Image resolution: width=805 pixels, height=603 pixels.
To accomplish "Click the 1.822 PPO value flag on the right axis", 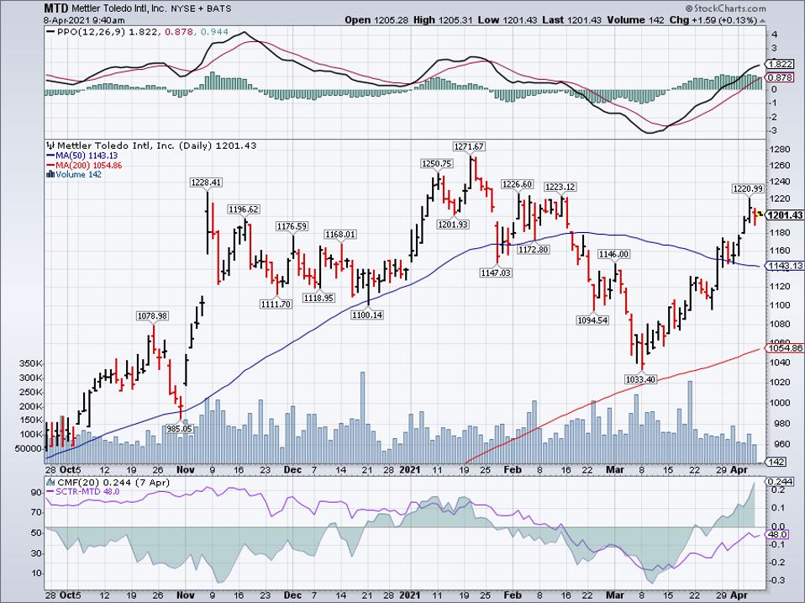I will pos(779,64).
